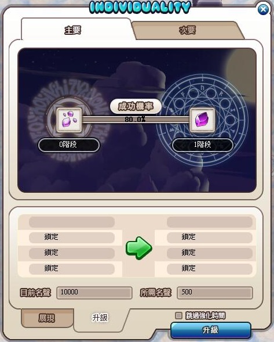Select the last 鎖定 slot on right list

point(210,269)
